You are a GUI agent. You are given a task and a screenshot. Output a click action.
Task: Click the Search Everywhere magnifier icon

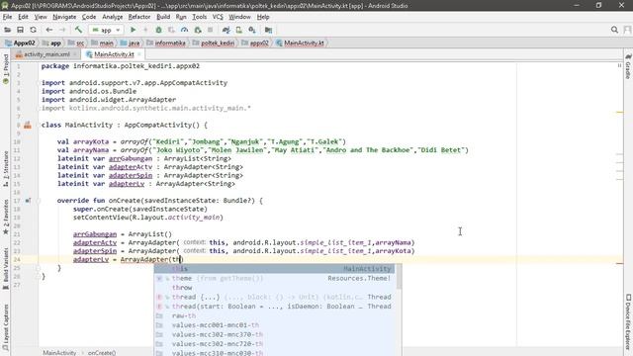pyautogui.click(x=614, y=30)
